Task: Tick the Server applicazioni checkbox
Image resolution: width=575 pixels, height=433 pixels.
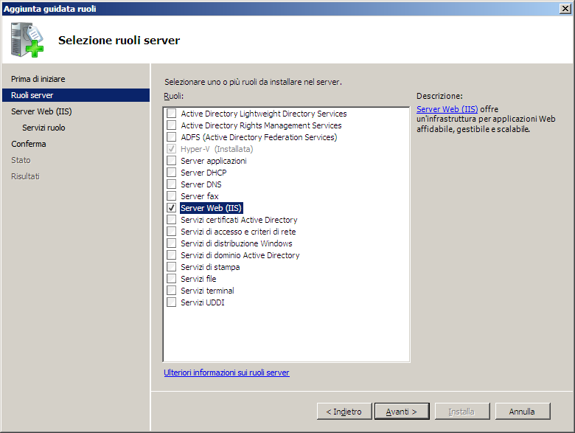Action: [171, 161]
